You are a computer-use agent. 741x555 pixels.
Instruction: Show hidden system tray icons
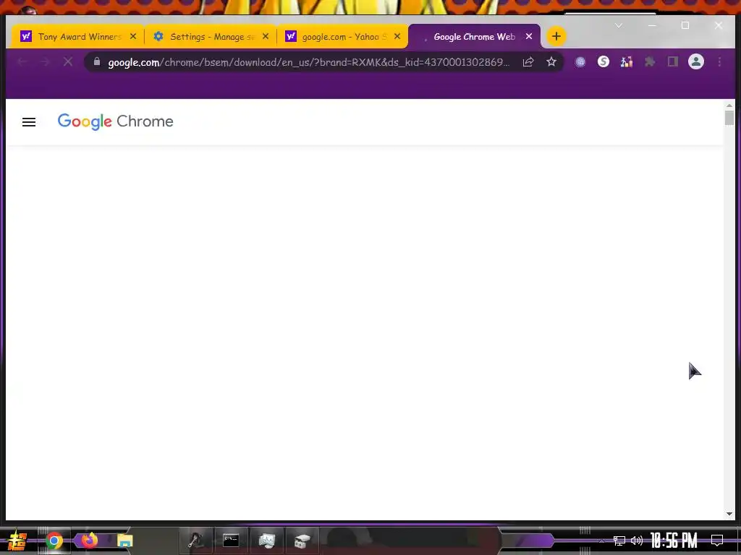coord(601,541)
